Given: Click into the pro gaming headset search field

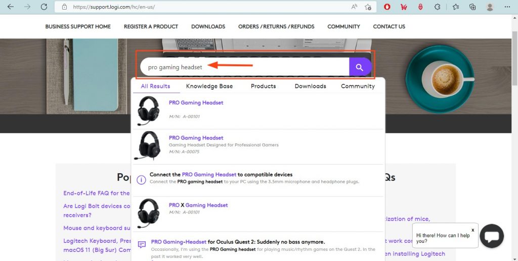Looking at the screenshot, I should click(x=243, y=67).
